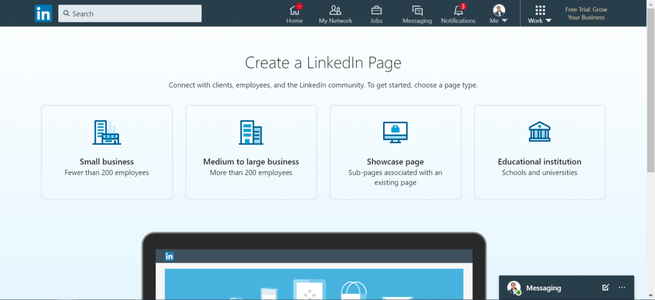
Task: Choose the Showcase page title
Action: (395, 161)
